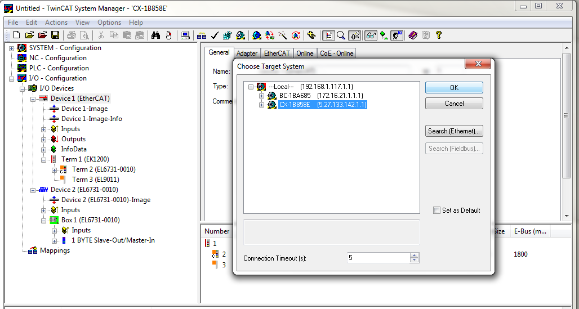The width and height of the screenshot is (579, 309).
Task: Click the Activate Configuration toolbar icon
Action: pyautogui.click(x=228, y=35)
